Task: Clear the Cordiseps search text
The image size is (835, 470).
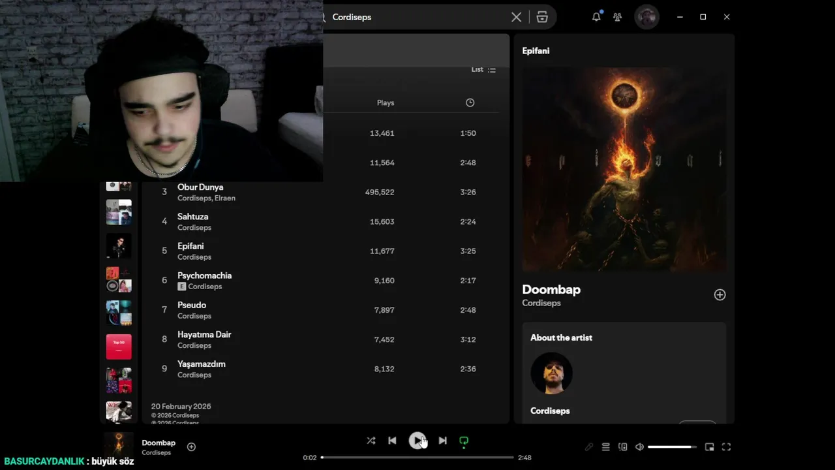Action: click(516, 17)
